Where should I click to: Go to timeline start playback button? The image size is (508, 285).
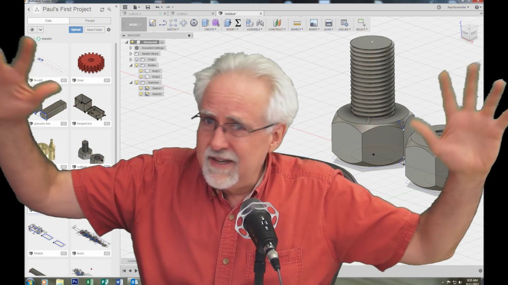[x=124, y=271]
